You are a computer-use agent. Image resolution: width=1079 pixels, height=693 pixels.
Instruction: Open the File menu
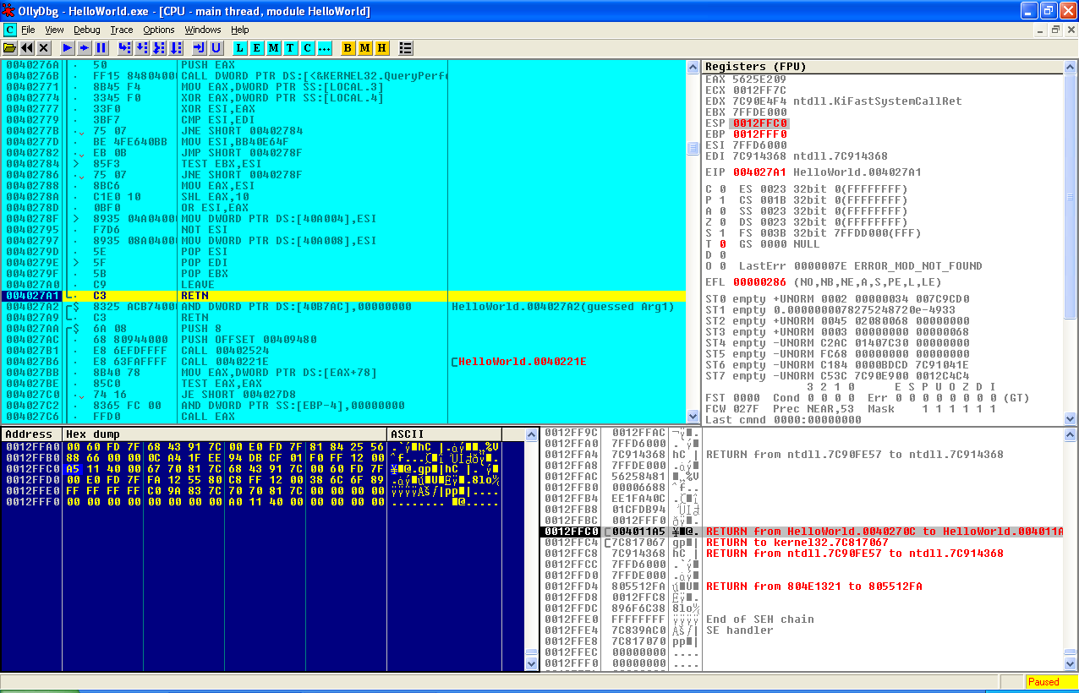point(28,30)
